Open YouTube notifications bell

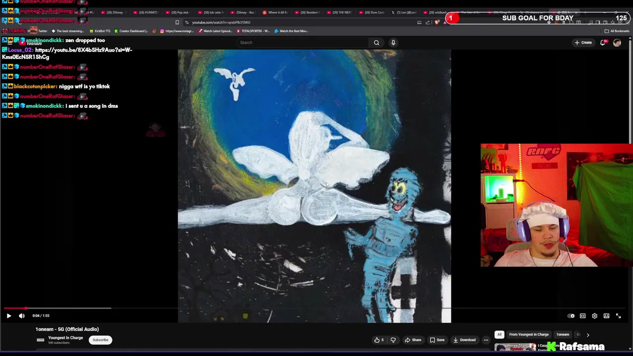(603, 43)
